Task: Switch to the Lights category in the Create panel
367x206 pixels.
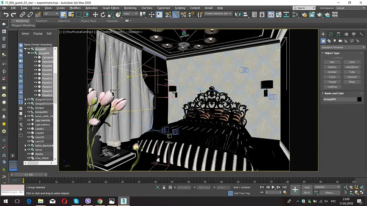Action: pyautogui.click(x=335, y=41)
